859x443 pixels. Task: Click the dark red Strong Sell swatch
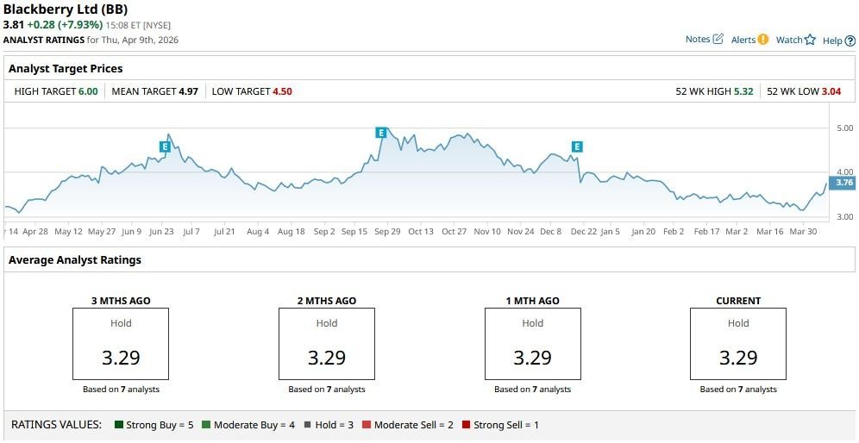tap(467, 425)
